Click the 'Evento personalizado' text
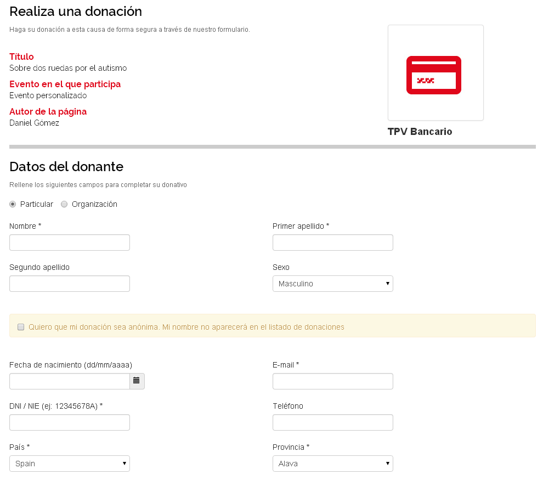The height and width of the screenshot is (480, 543). [48, 95]
